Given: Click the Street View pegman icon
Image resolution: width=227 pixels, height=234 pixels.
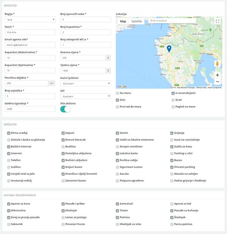Looking at the screenshot, I should point(217,63).
